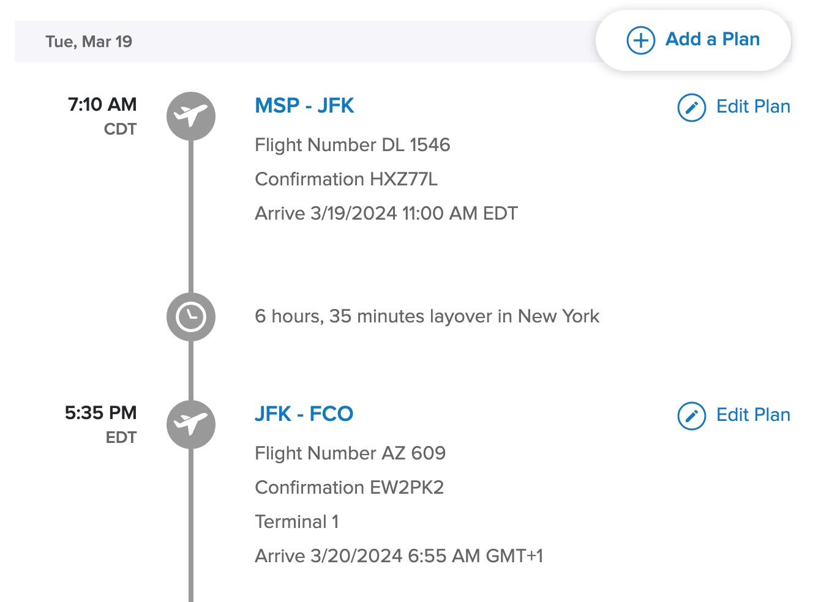Image resolution: width=840 pixels, height=602 pixels.
Task: Click the pencil icon next to the first Edit Plan
Action: tap(691, 106)
